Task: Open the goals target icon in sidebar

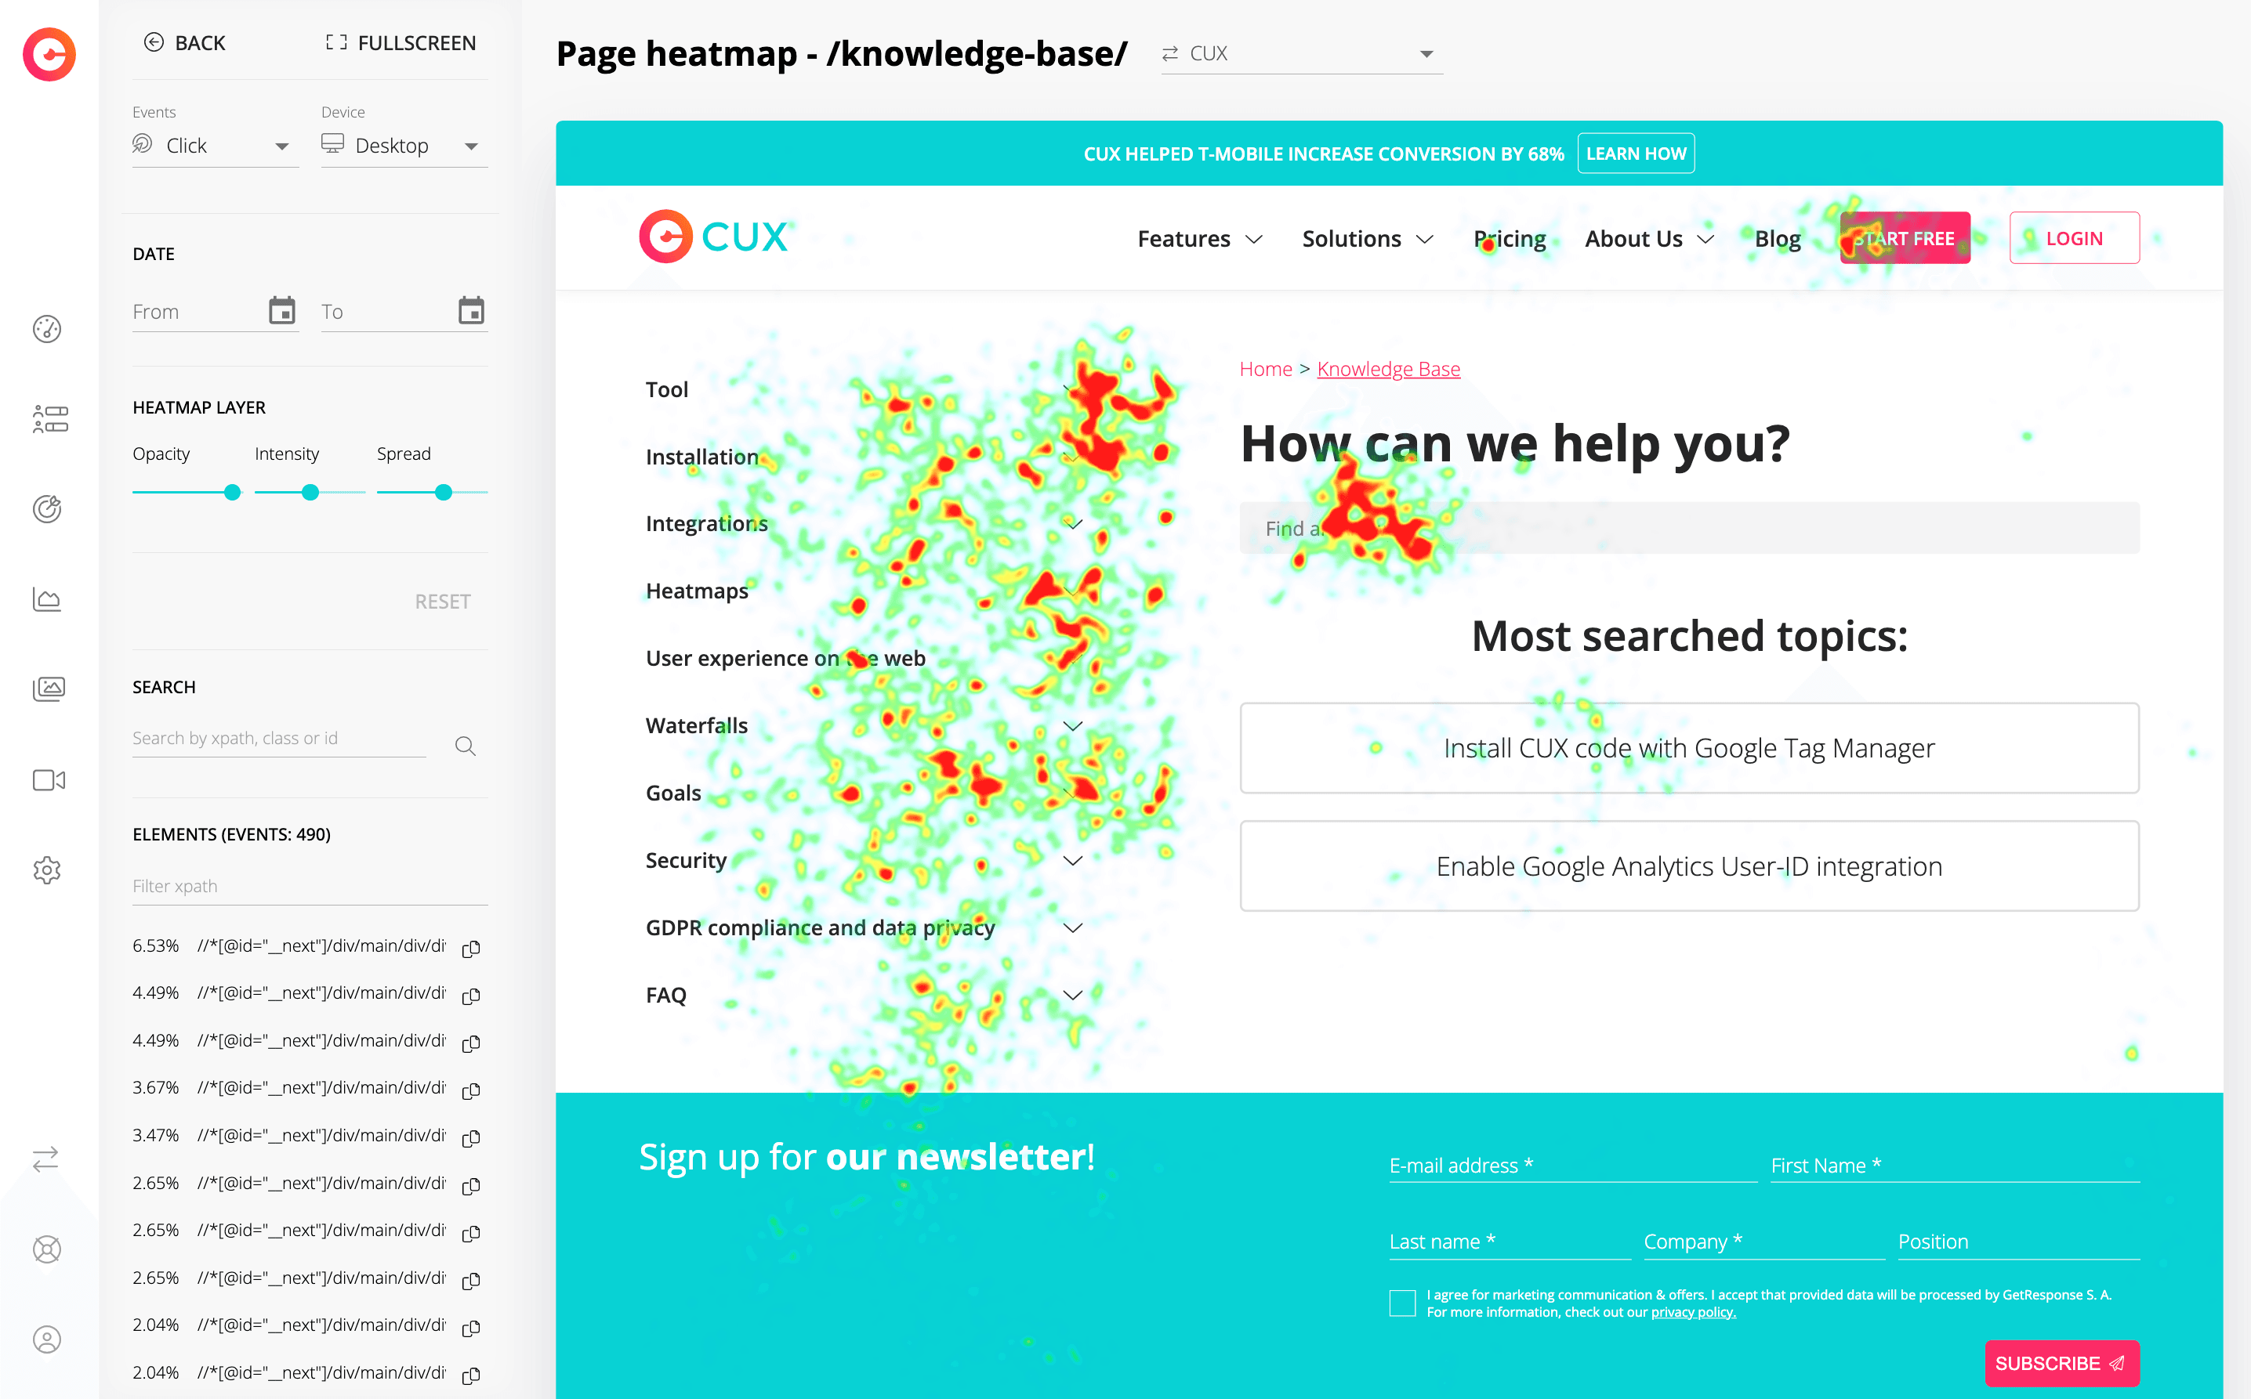Action: click(47, 509)
